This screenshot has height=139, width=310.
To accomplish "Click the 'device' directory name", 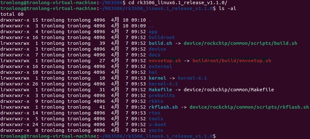I will [x=157, y=49].
